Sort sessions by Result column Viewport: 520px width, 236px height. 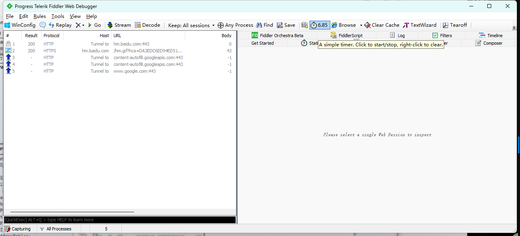pos(31,36)
